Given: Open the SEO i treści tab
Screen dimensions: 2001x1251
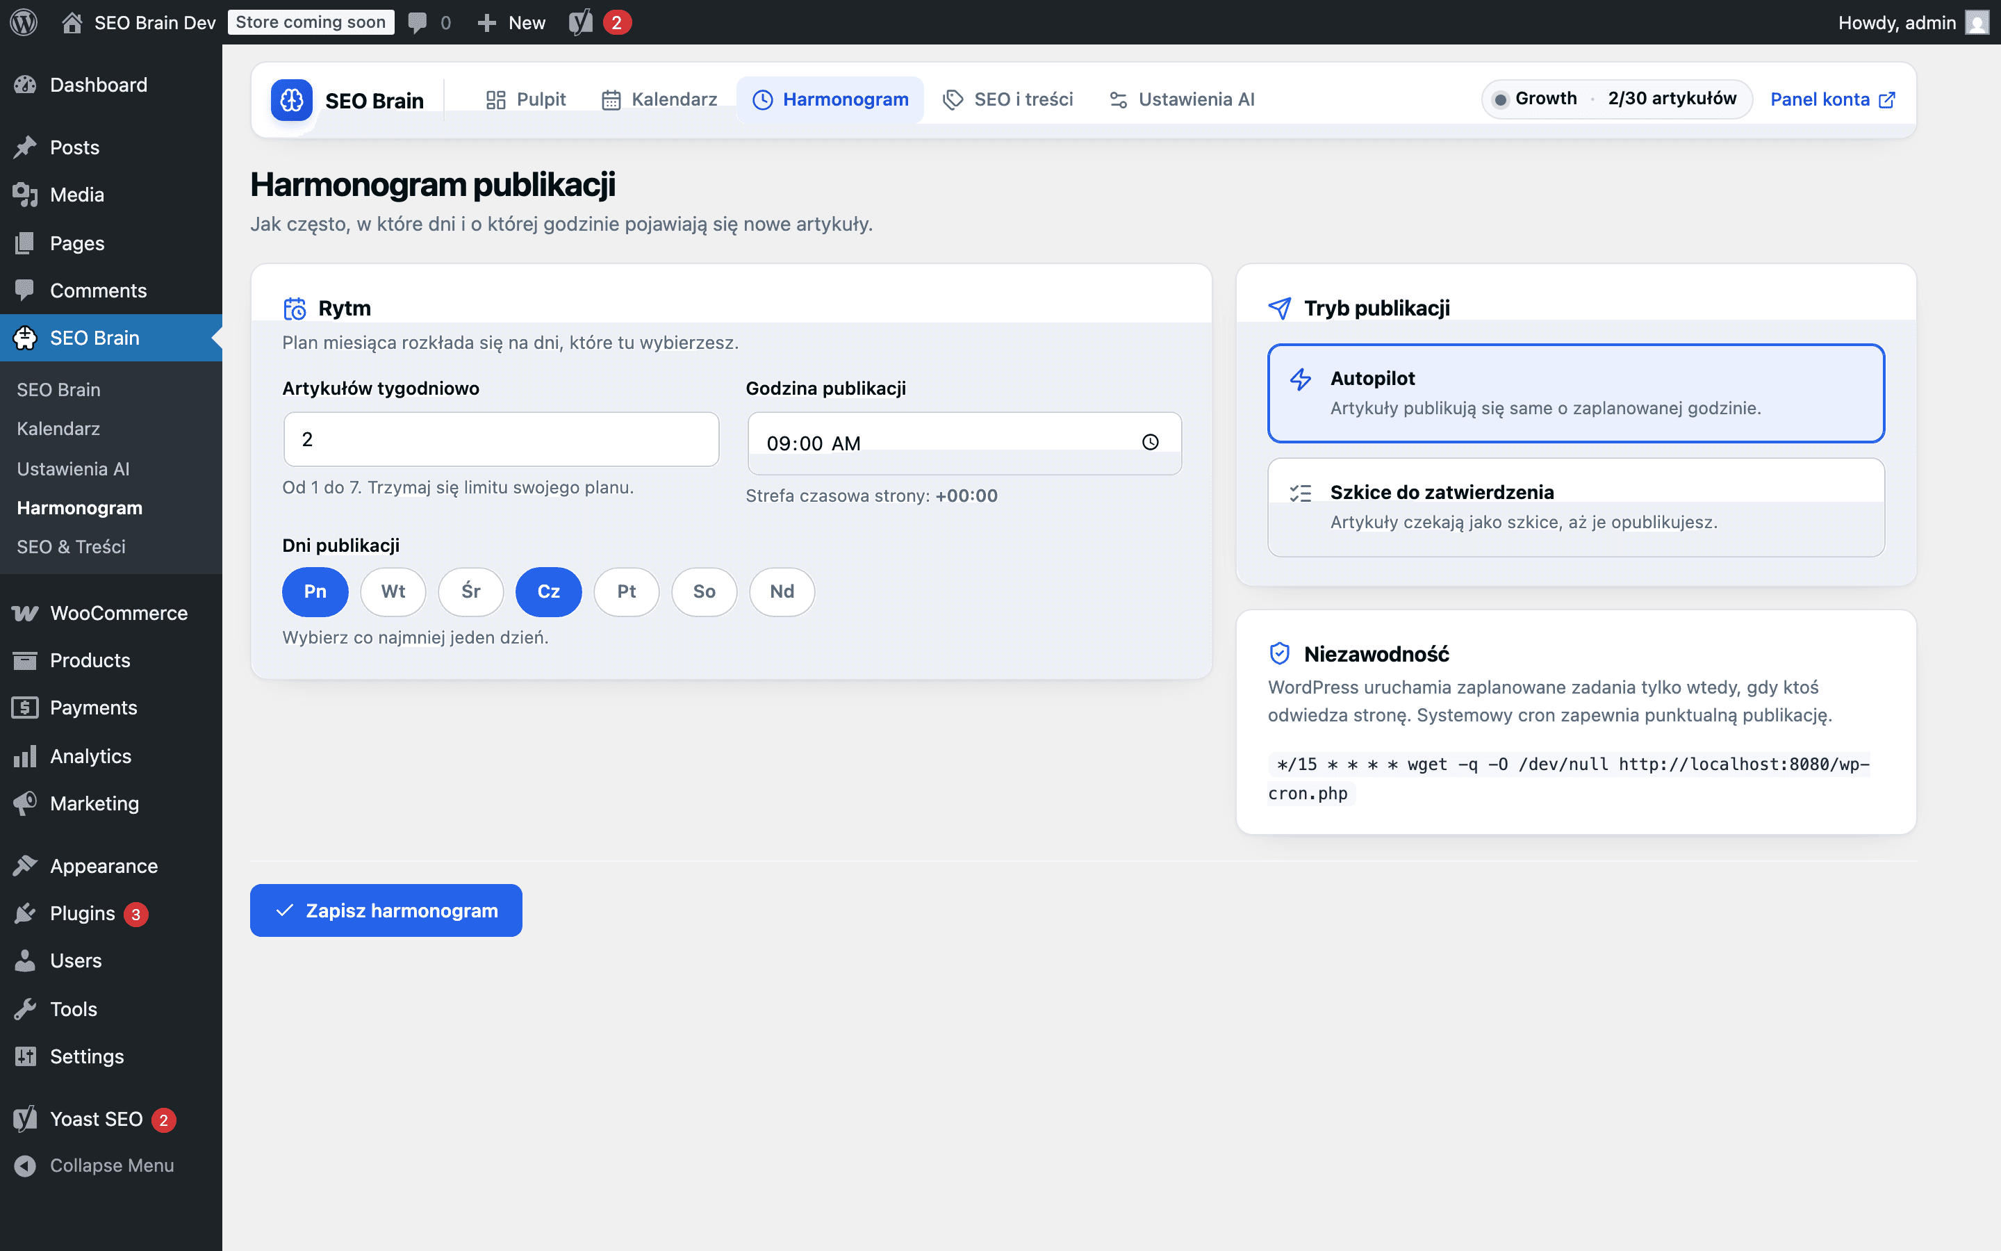Looking at the screenshot, I should point(1008,99).
